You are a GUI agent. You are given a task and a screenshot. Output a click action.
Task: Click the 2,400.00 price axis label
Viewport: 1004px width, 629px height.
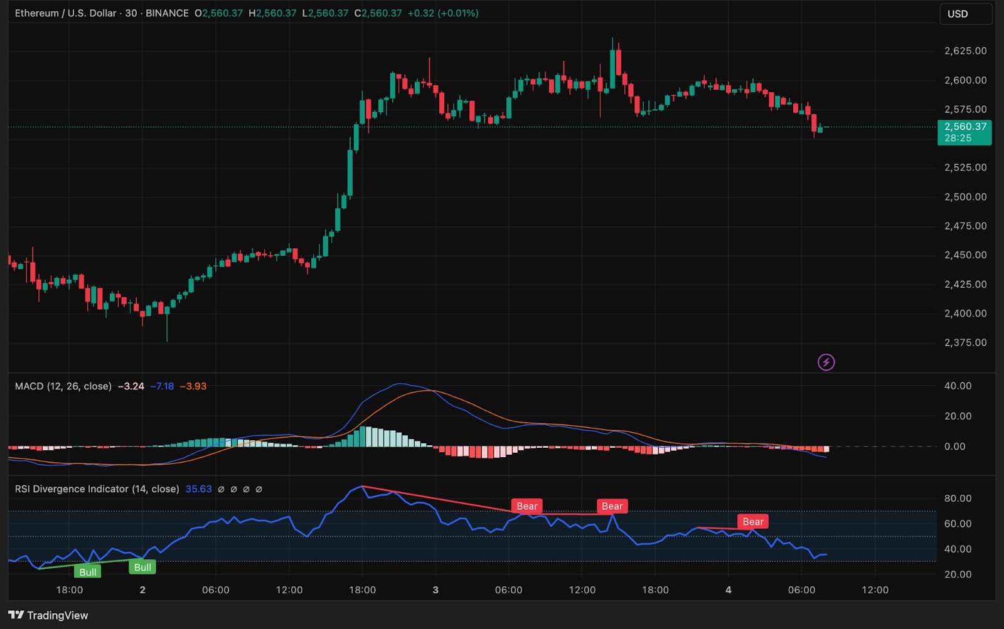point(965,314)
